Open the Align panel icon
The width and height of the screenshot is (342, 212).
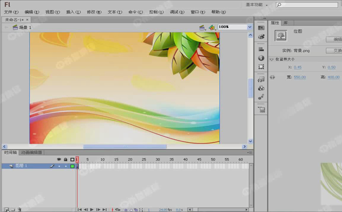pos(261,49)
